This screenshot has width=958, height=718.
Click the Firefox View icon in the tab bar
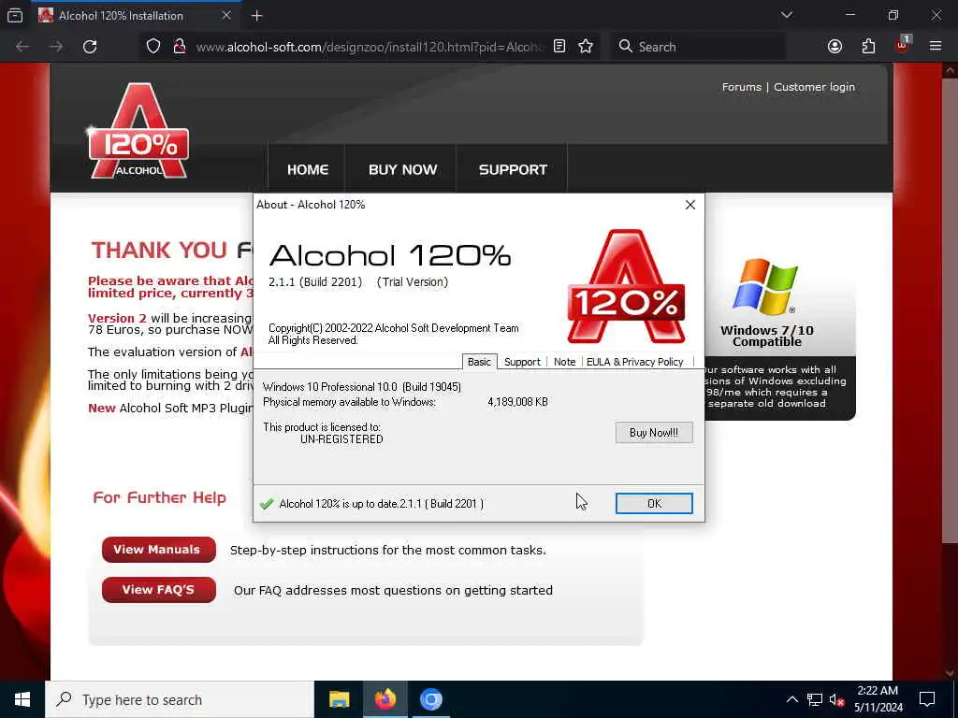(15, 16)
